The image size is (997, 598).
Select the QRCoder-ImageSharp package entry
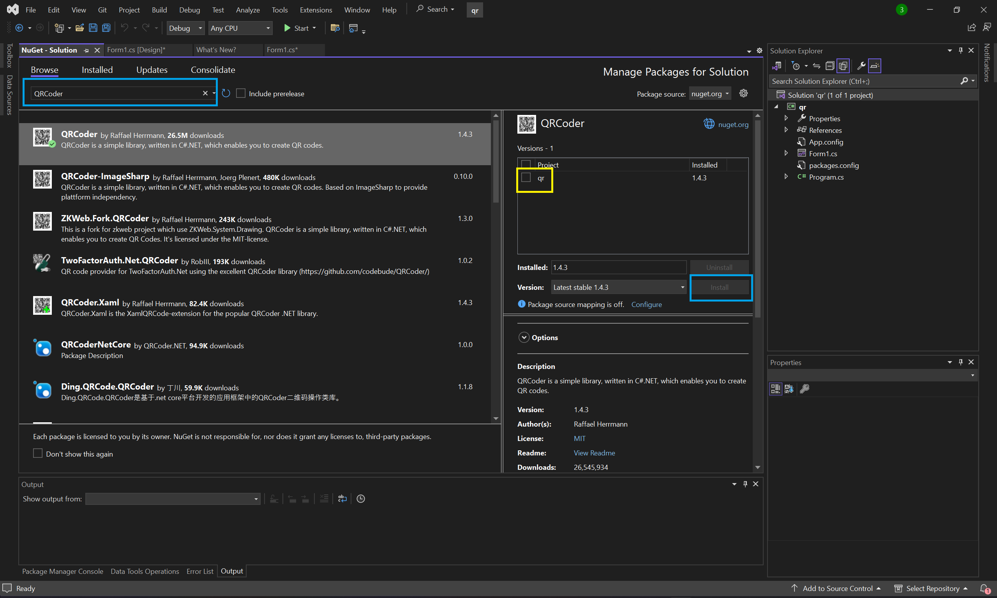pos(255,186)
